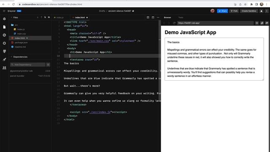The height and width of the screenshot is (152, 270).
Task: Click the download files icon in Files header
Action: coord(38,17)
